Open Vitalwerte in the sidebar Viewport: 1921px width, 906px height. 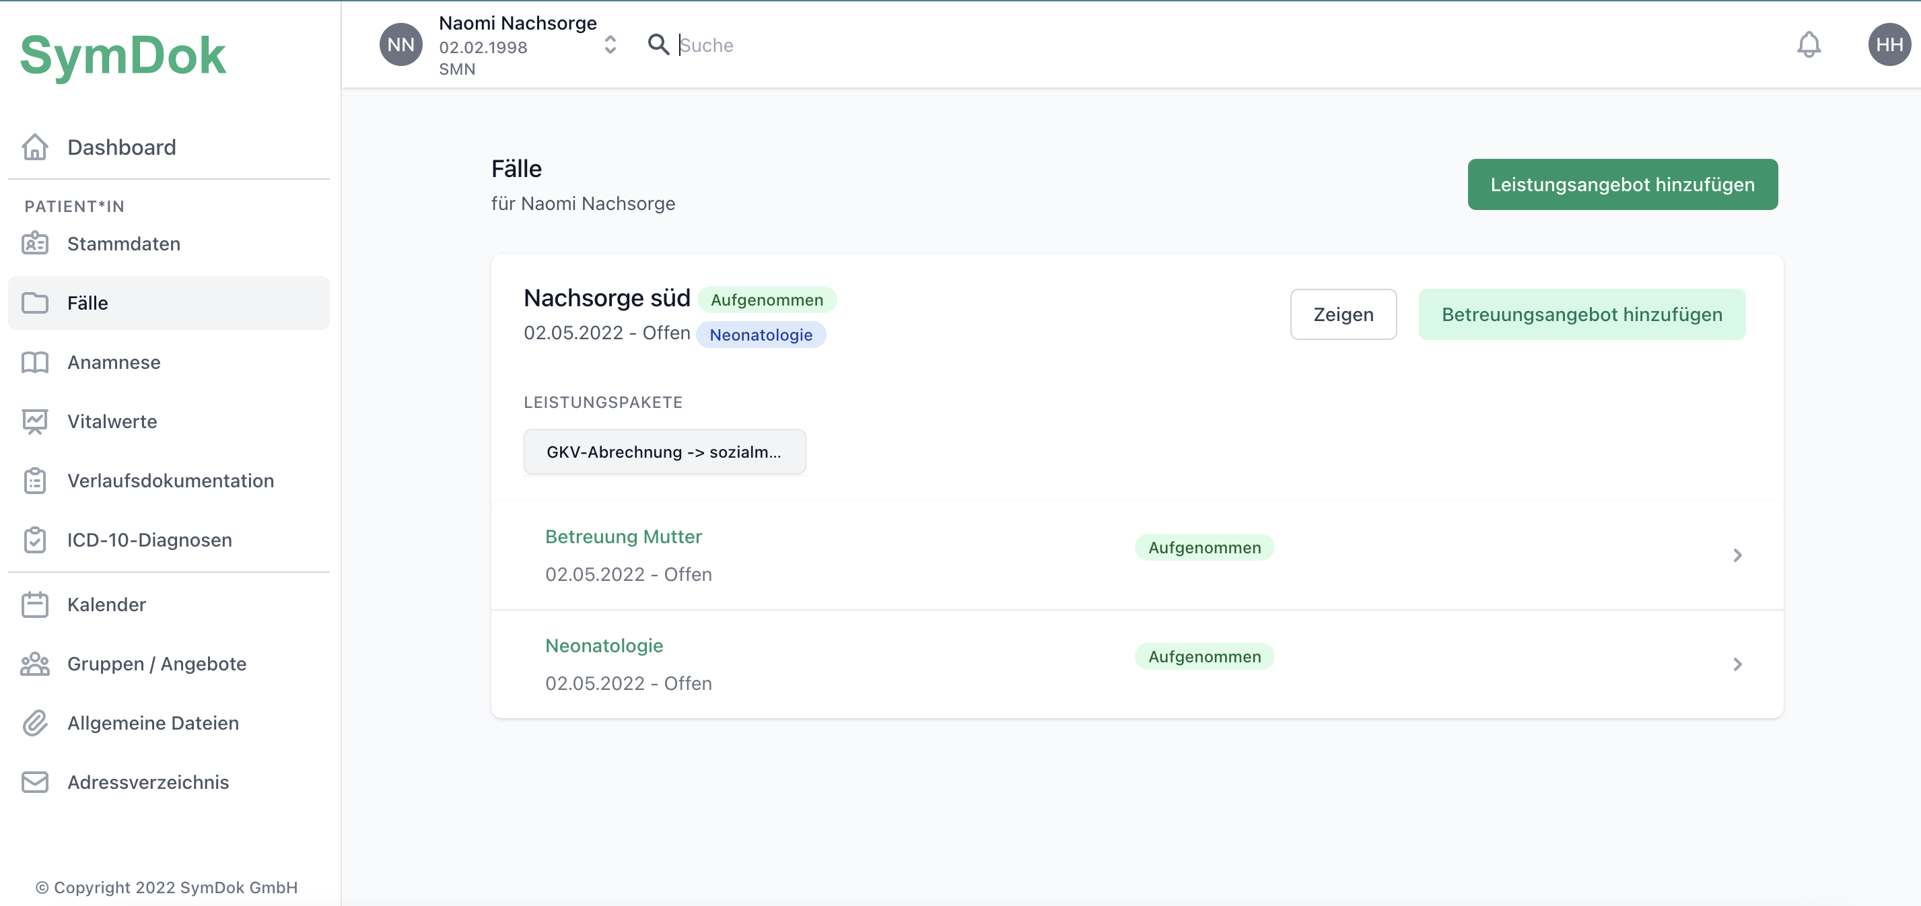coord(168,421)
